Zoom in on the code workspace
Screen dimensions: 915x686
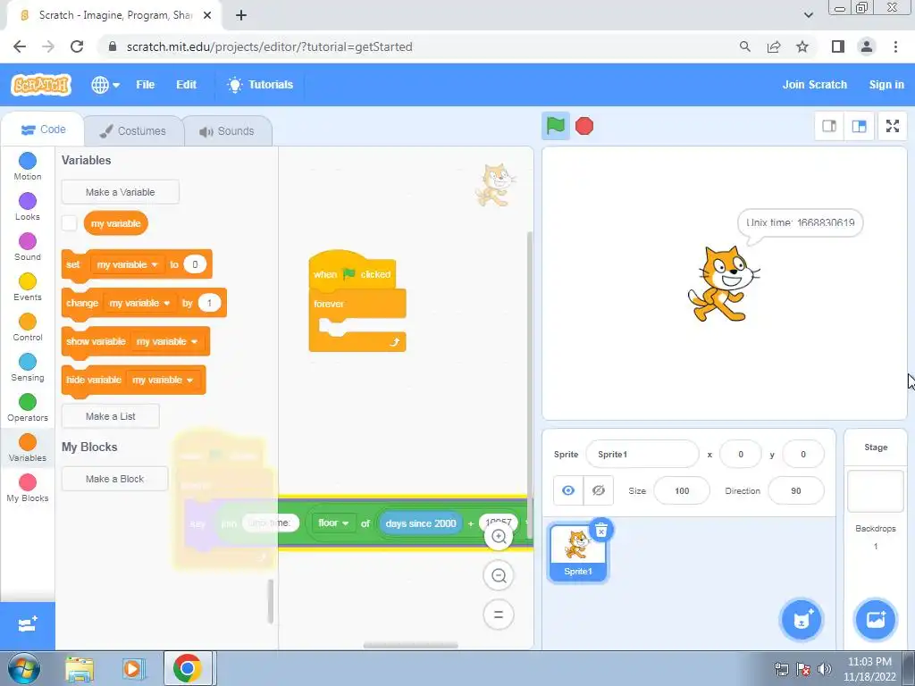(499, 537)
